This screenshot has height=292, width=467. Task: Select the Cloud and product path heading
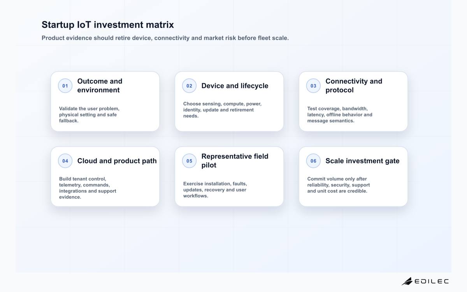click(117, 161)
